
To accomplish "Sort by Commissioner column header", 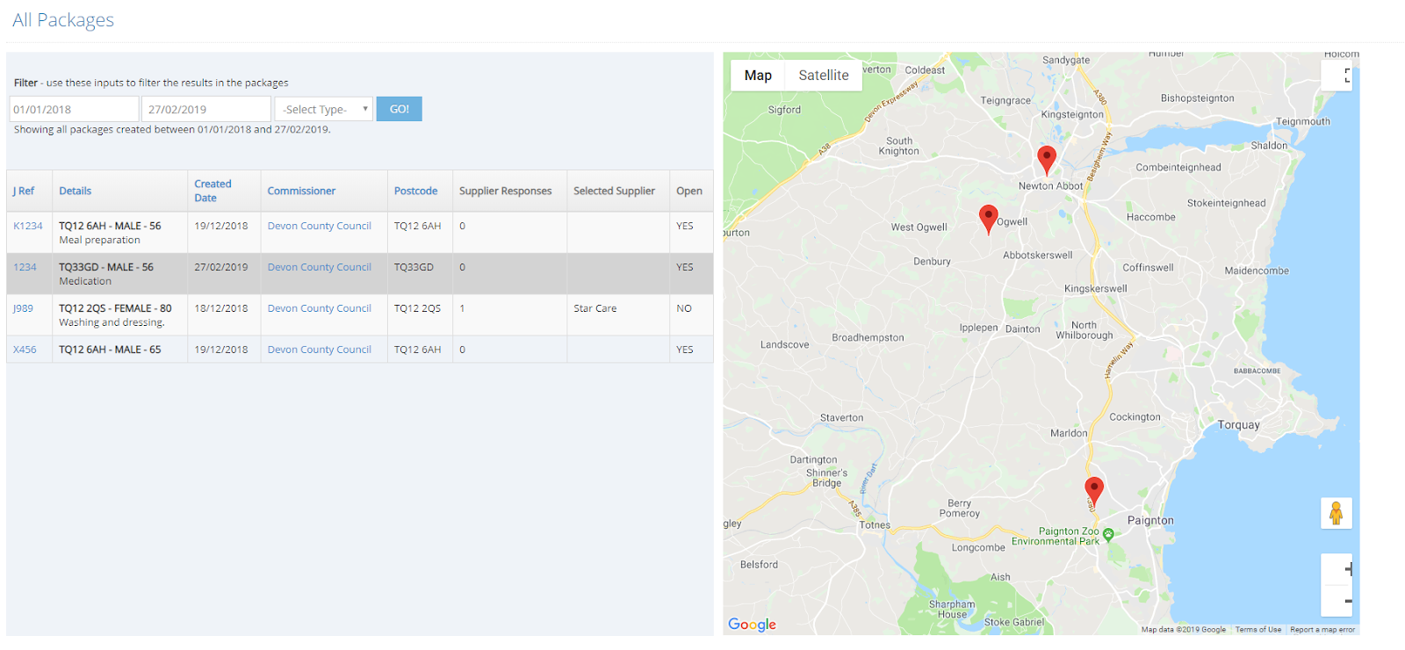I will pyautogui.click(x=301, y=191).
